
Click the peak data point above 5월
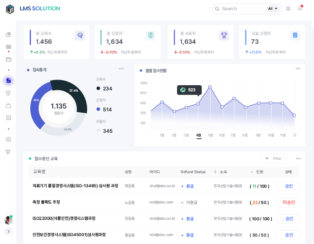coord(210,87)
